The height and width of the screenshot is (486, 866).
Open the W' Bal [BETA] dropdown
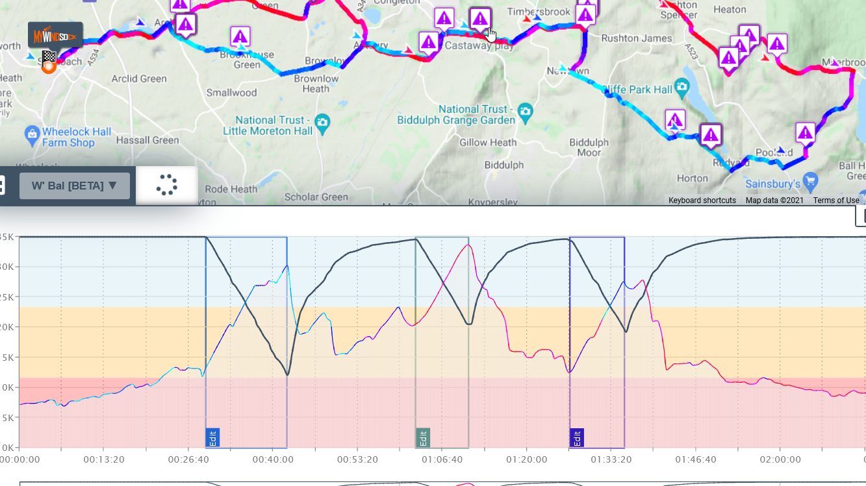tap(75, 186)
